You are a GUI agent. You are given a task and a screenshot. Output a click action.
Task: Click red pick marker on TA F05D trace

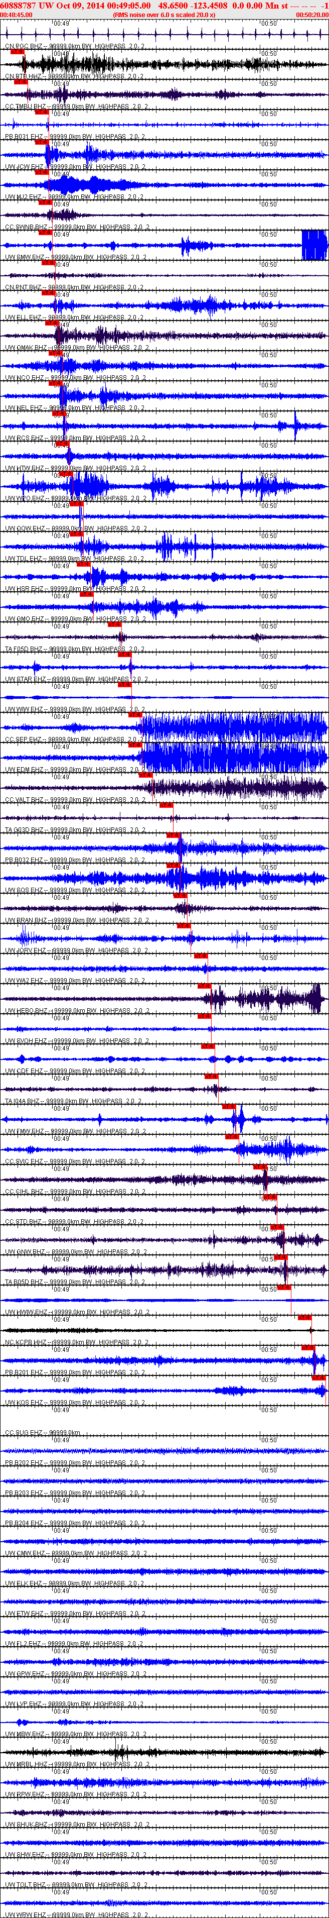(x=114, y=625)
